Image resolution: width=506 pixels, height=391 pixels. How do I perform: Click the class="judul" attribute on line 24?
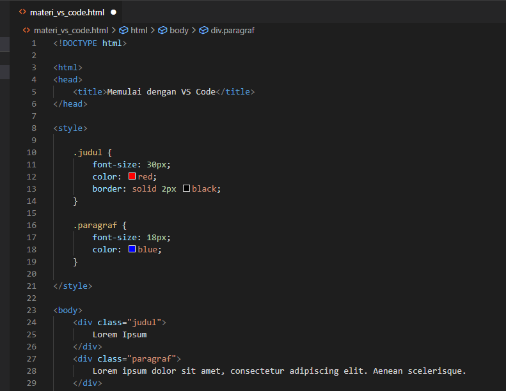click(129, 323)
